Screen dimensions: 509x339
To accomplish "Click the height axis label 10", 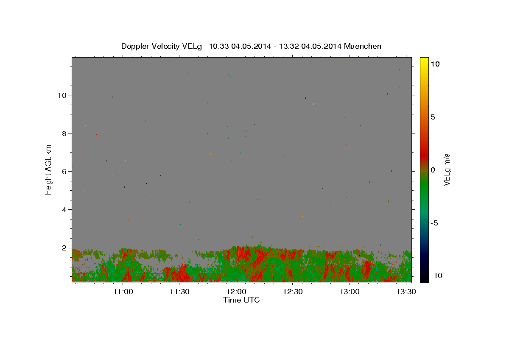I will pyautogui.click(x=63, y=95).
